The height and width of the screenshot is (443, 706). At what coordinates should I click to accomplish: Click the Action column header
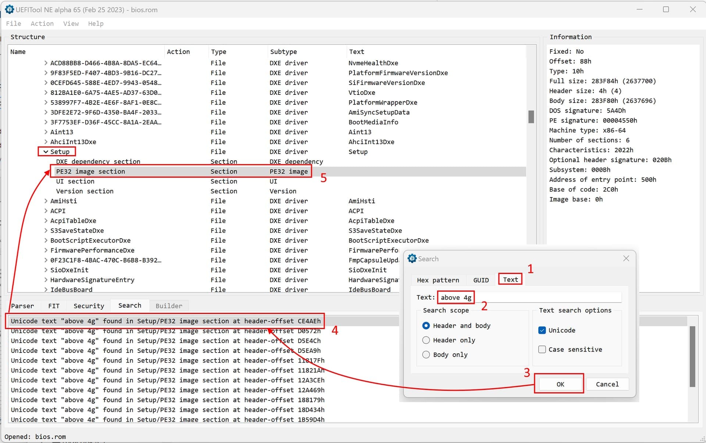(186, 52)
